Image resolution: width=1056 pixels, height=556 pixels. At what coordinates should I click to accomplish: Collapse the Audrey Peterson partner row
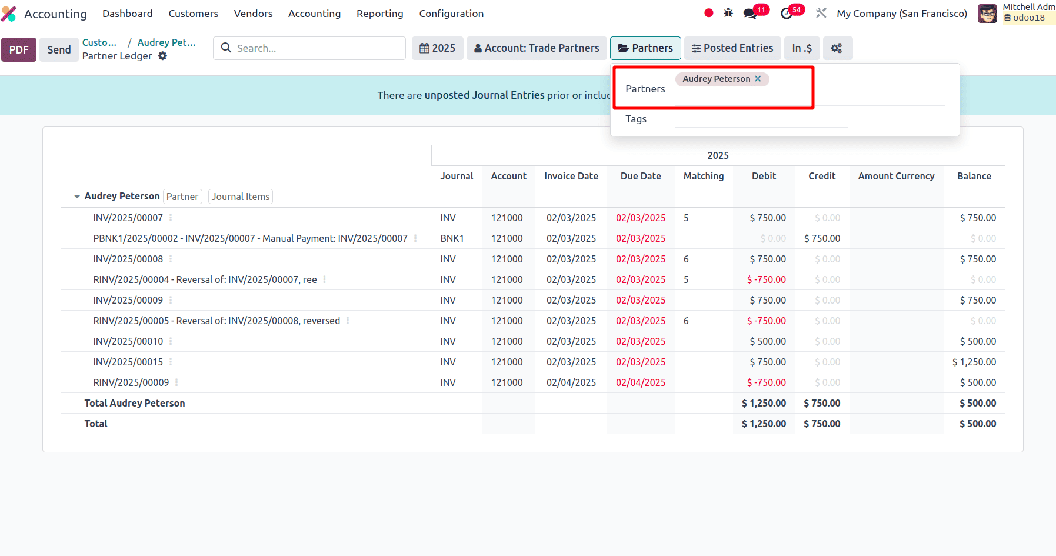[77, 197]
